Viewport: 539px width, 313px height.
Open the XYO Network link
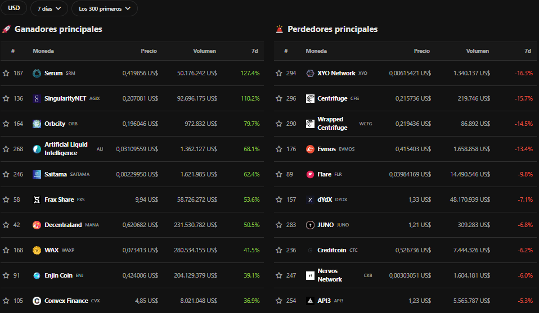(336, 73)
